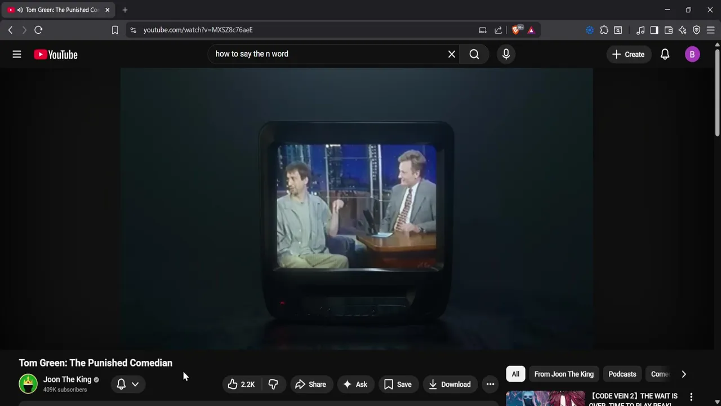721x406 pixels.
Task: Save the video to a playlist
Action: tap(398, 385)
